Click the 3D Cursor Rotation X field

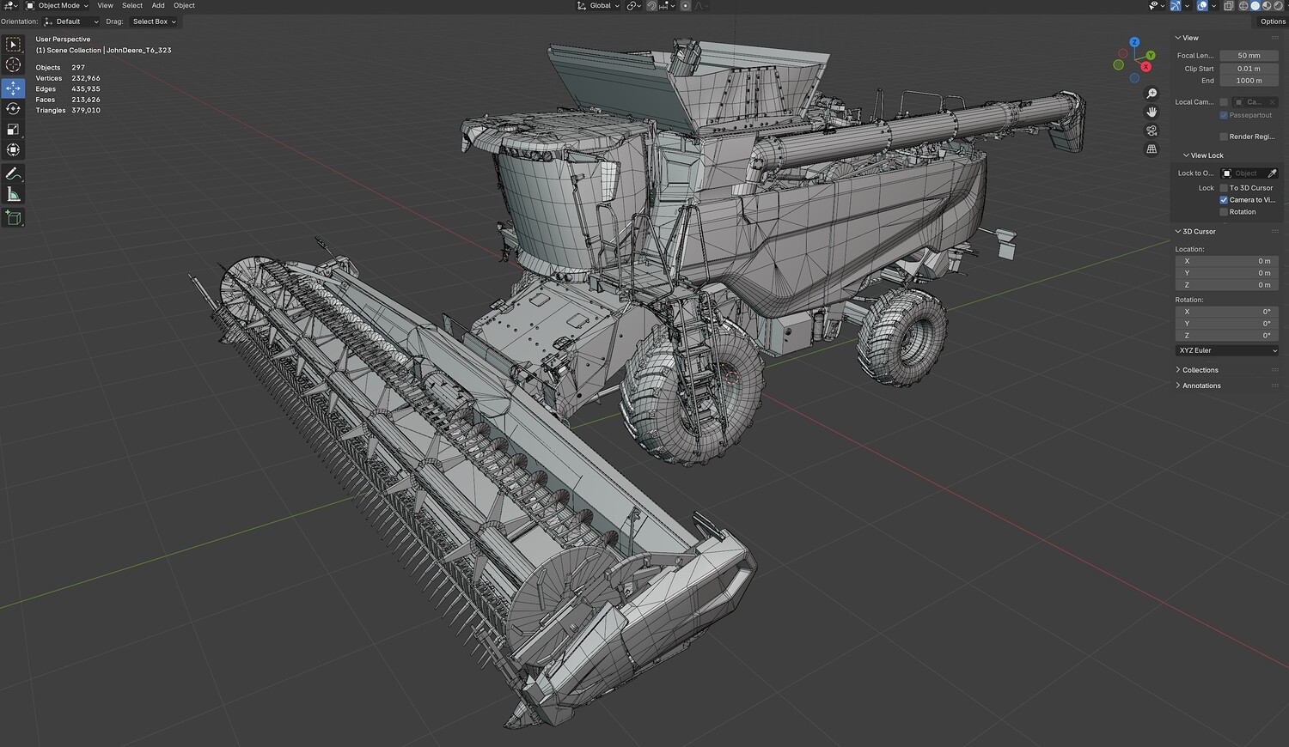[1226, 312]
